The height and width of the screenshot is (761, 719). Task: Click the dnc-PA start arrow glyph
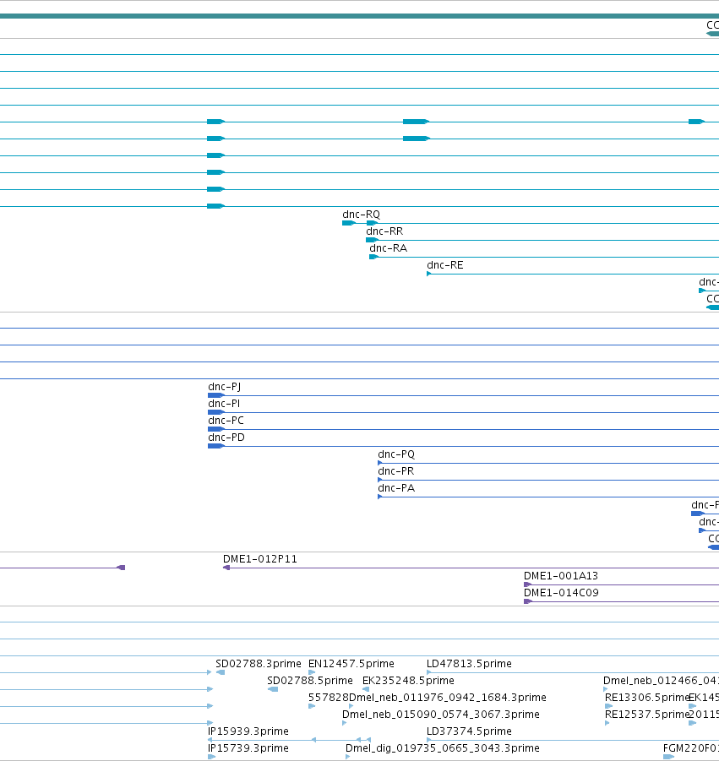click(x=379, y=497)
